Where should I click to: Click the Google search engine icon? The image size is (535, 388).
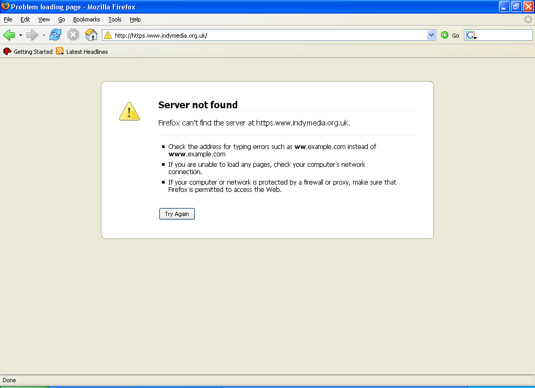pos(471,35)
